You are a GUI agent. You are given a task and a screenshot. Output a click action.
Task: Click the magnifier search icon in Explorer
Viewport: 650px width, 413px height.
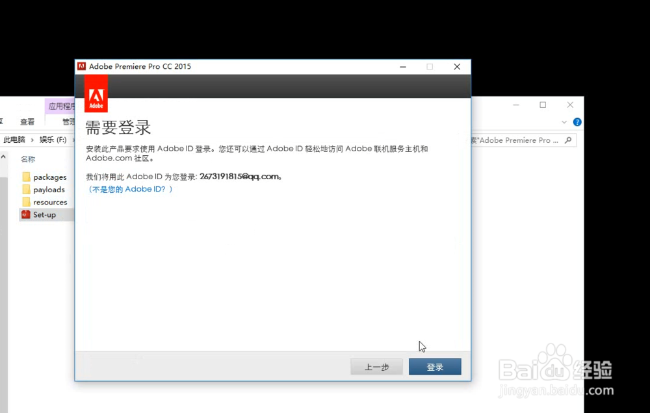pyautogui.click(x=568, y=140)
